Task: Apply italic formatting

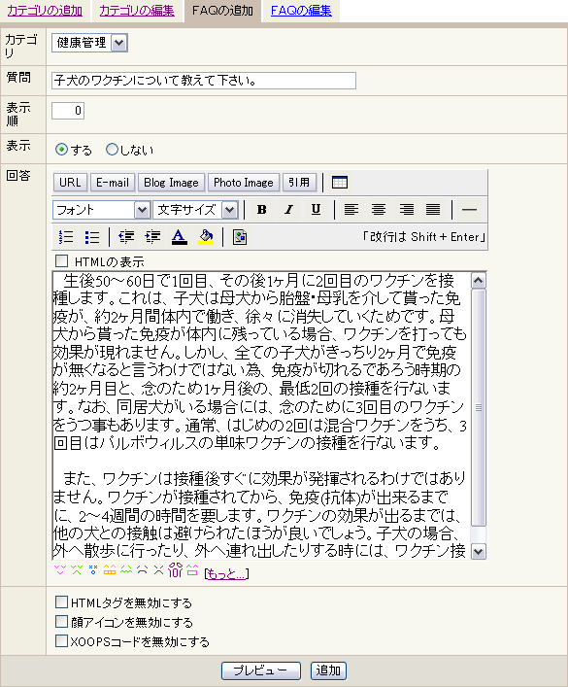Action: coord(288,210)
